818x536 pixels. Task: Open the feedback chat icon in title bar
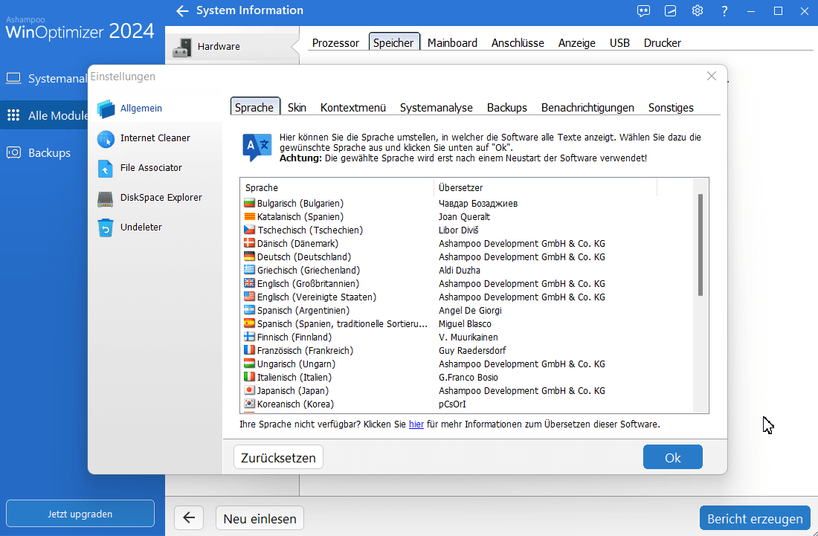point(644,11)
